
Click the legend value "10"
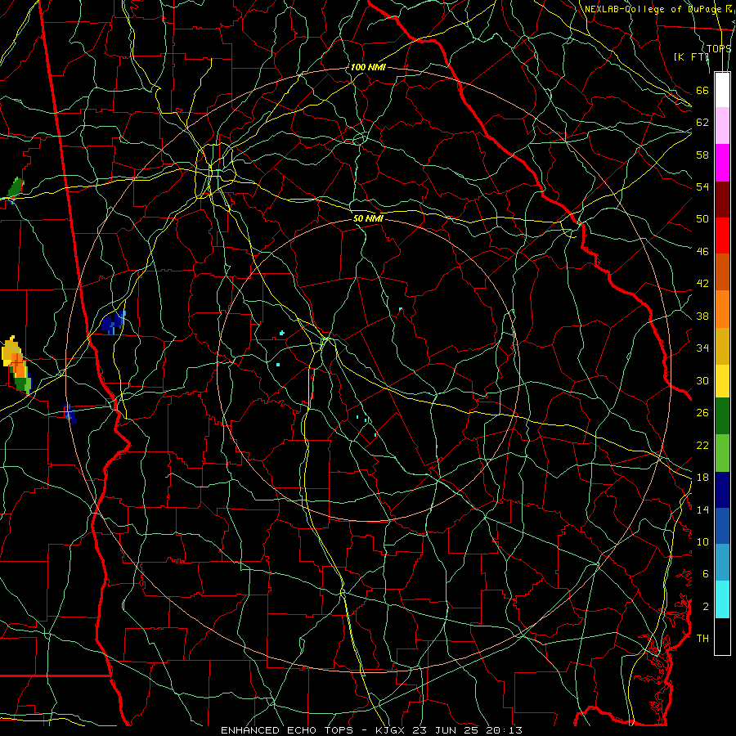[702, 541]
